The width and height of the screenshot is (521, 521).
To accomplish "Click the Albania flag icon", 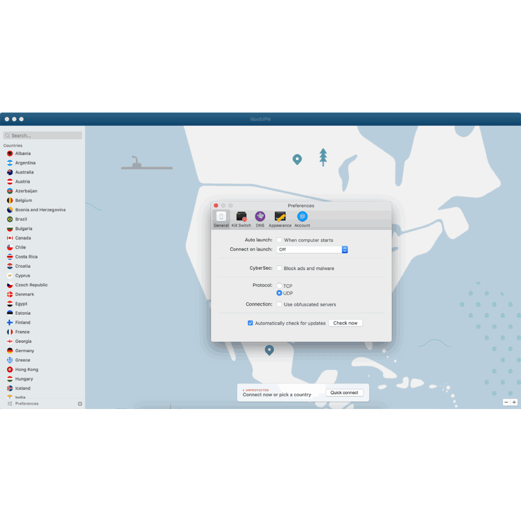I will click(x=10, y=154).
